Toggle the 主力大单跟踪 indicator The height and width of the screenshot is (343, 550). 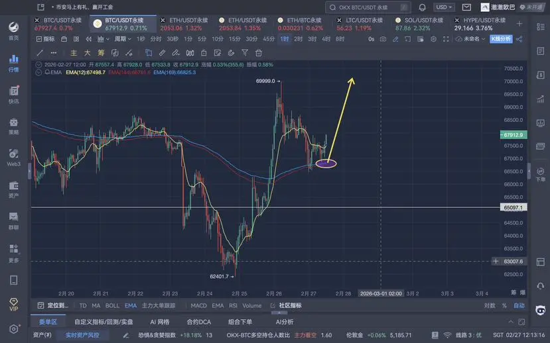[158, 305]
